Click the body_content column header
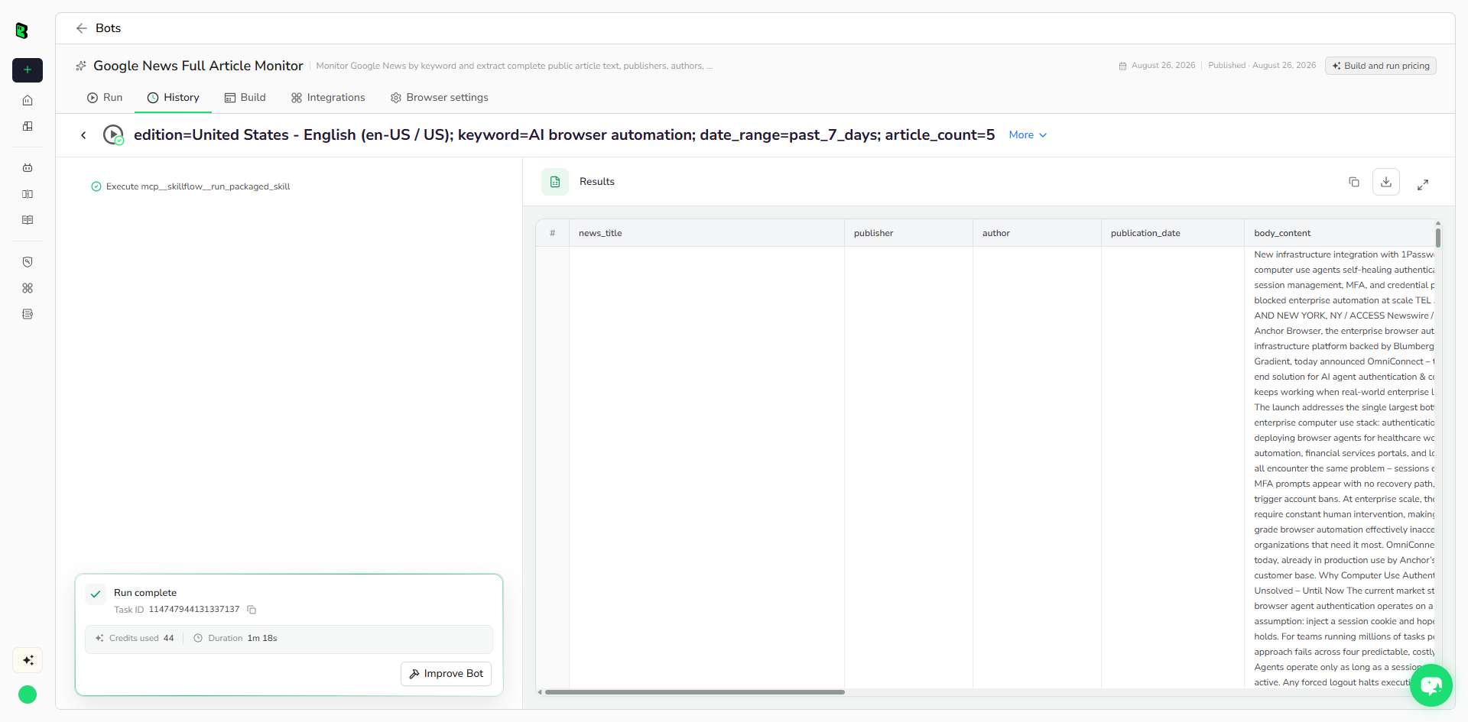This screenshot has width=1468, height=722. [x=1340, y=233]
